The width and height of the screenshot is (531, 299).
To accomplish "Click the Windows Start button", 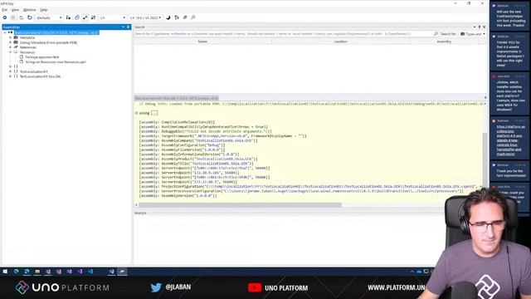I will [5, 272].
